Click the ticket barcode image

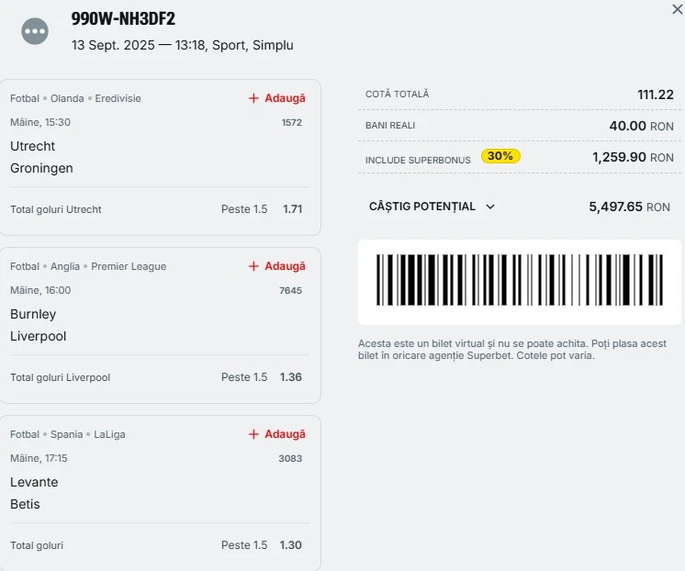[520, 280]
